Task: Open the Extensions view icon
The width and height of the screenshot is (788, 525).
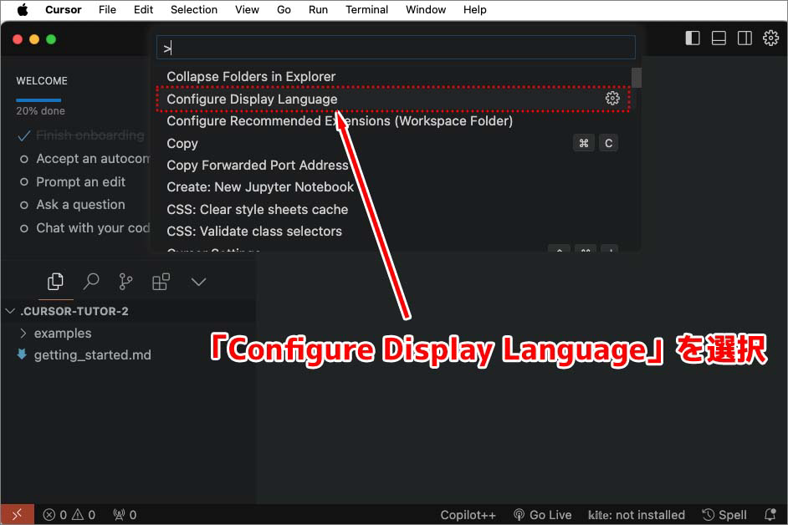Action: point(161,282)
